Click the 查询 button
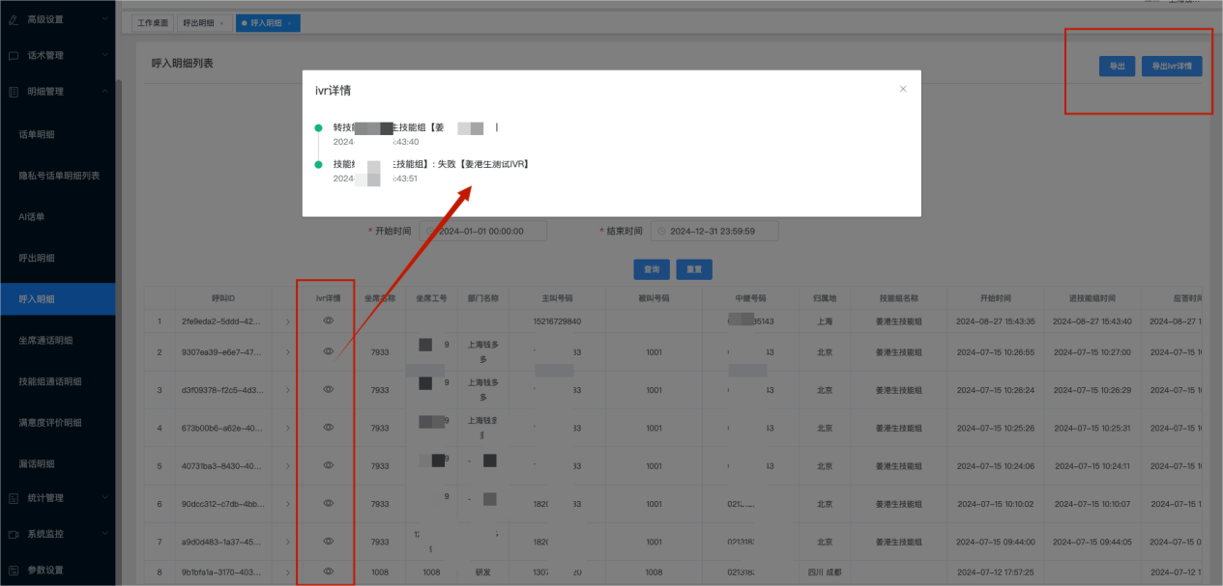The image size is (1223, 586). [x=652, y=269]
